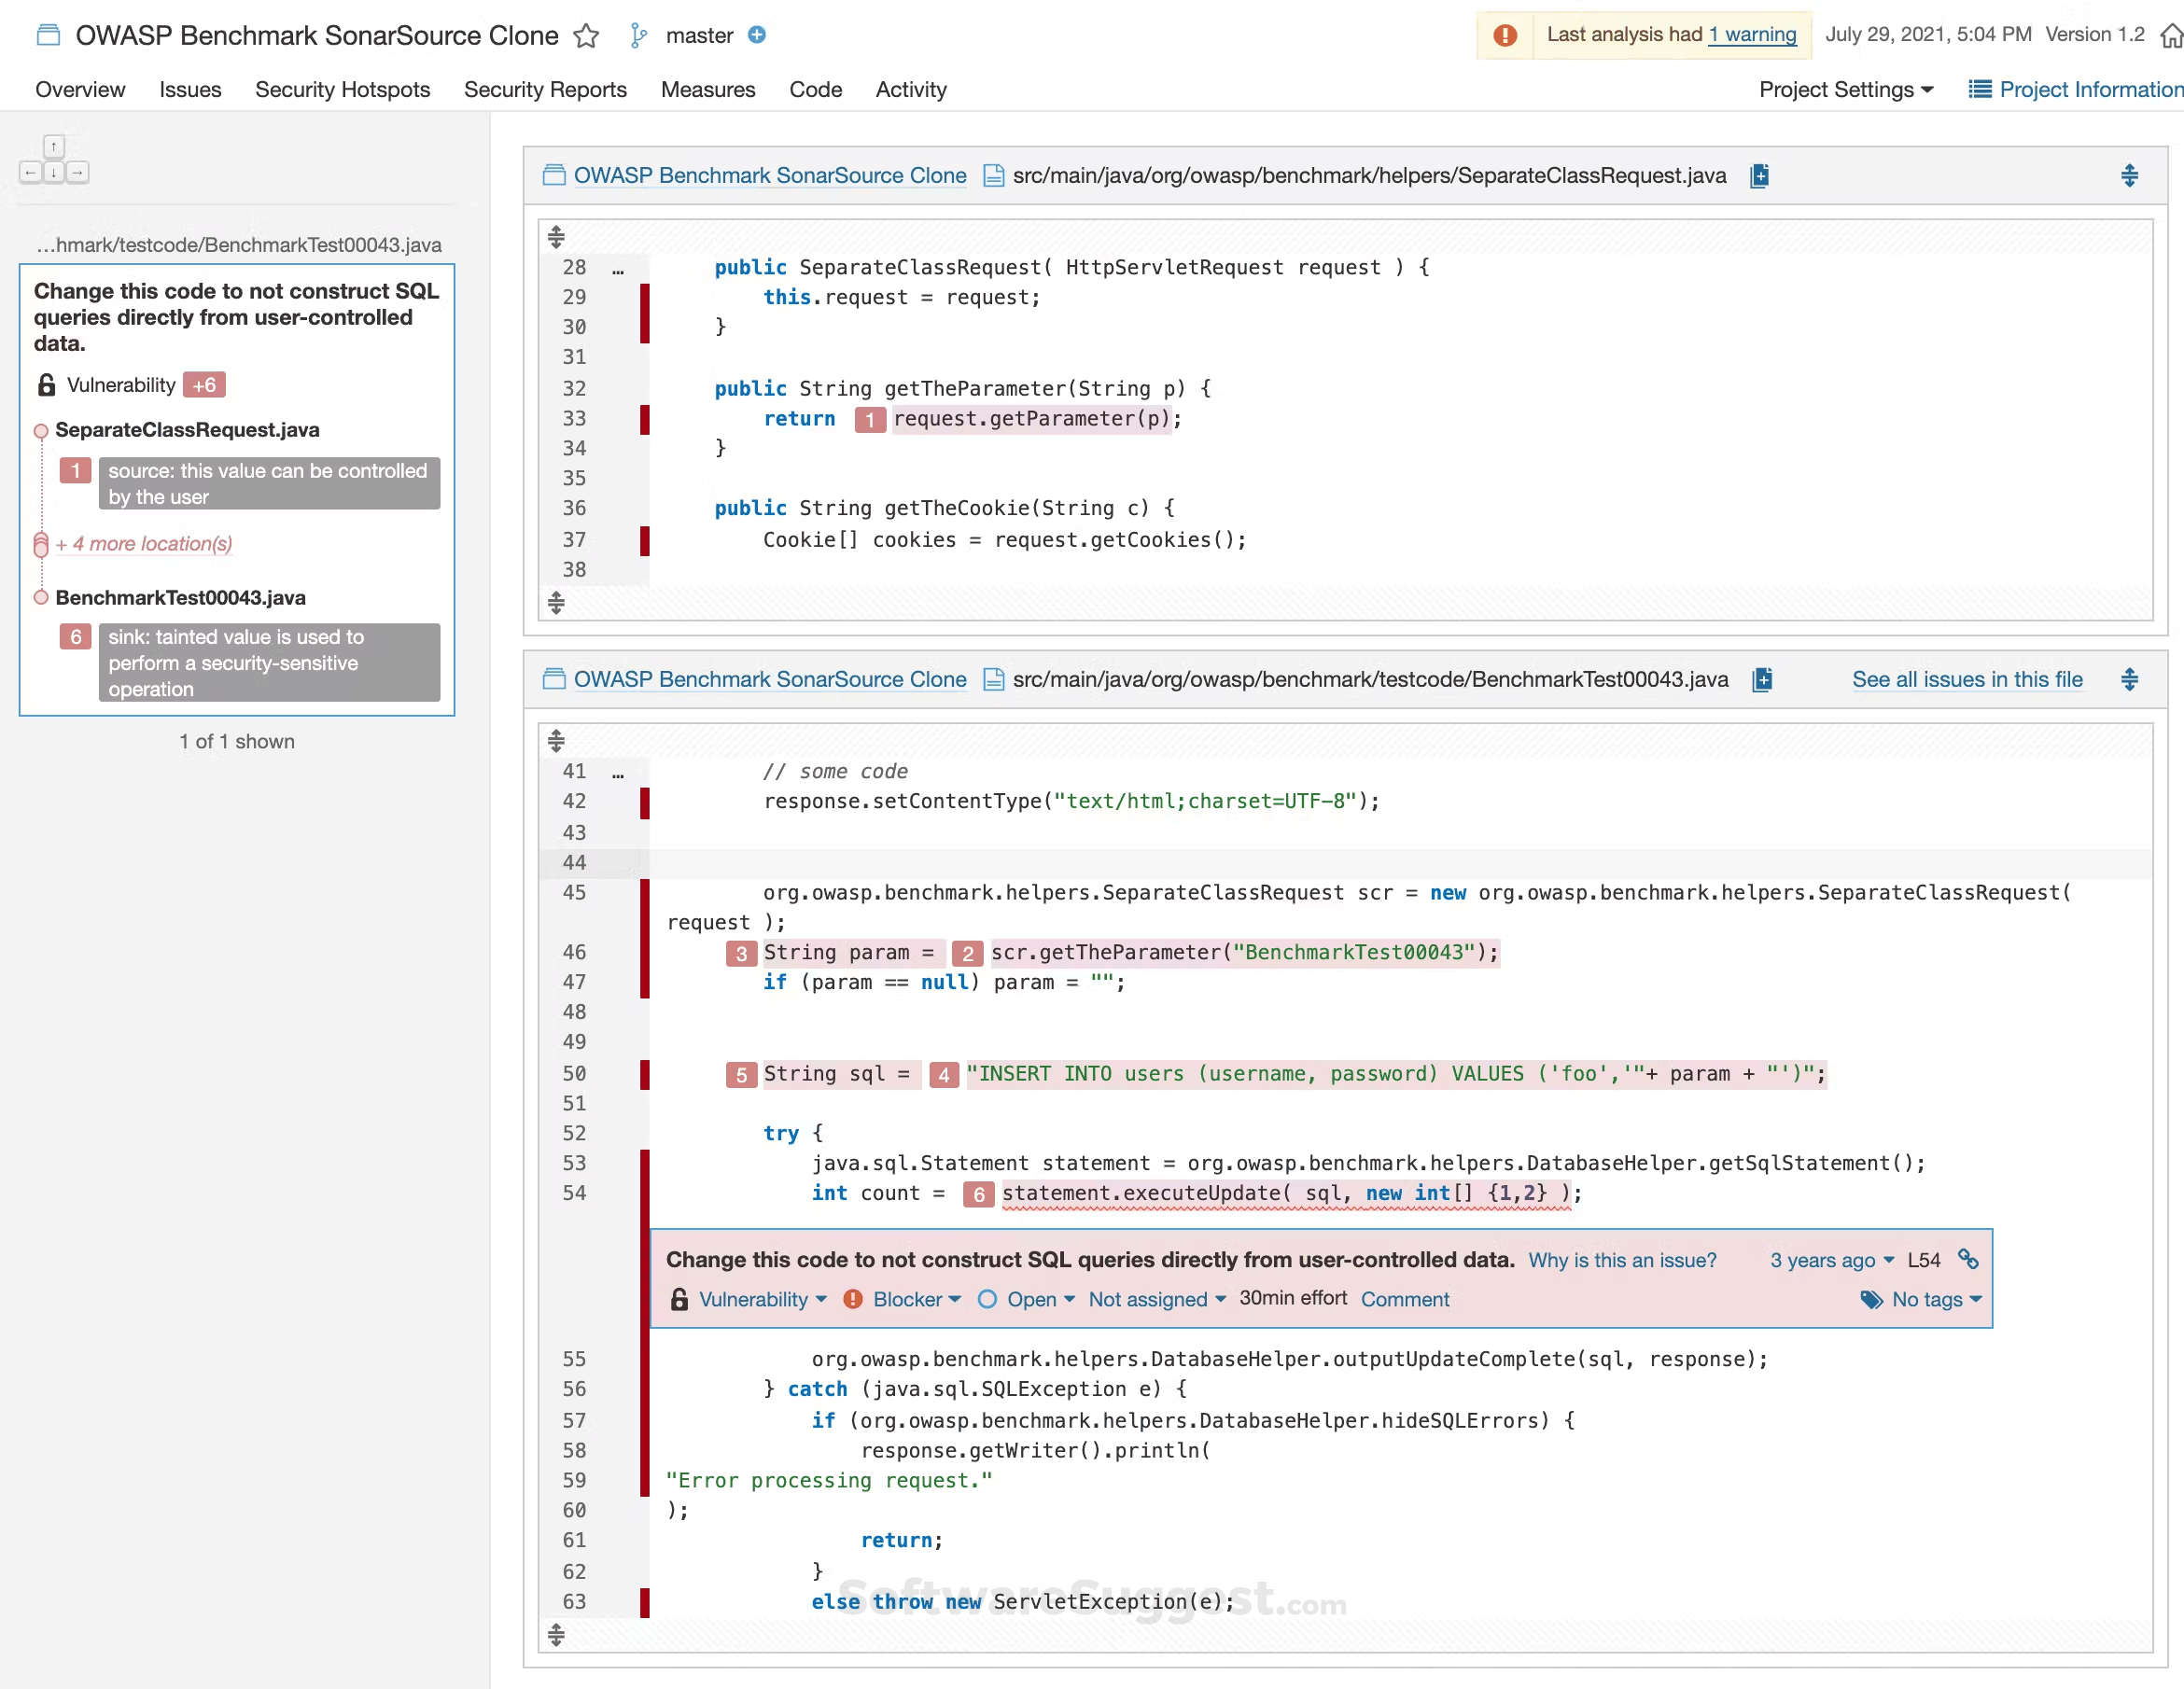
Task: Open the Project Settings dropdown
Action: [1846, 90]
